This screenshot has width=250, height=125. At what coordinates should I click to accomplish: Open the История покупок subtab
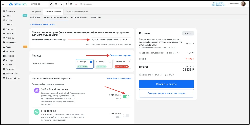(79, 17)
